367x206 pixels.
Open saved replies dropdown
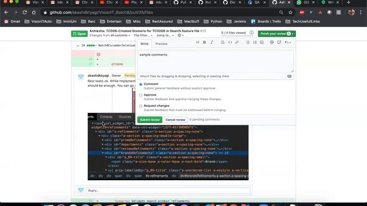[x=288, y=42]
